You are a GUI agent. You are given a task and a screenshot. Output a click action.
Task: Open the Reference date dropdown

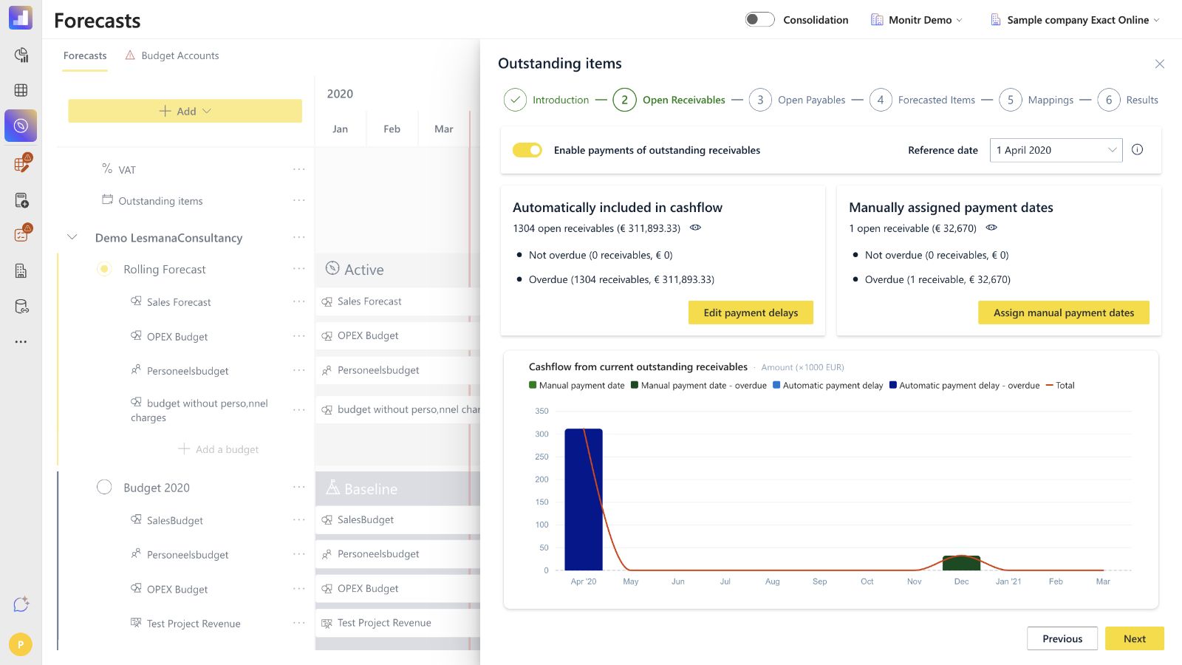point(1056,150)
